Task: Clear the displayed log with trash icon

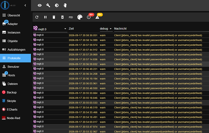Action: [x=54, y=17]
